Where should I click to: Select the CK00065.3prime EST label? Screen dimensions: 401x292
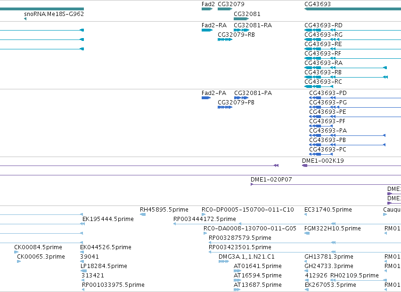pyautogui.click(x=41, y=257)
